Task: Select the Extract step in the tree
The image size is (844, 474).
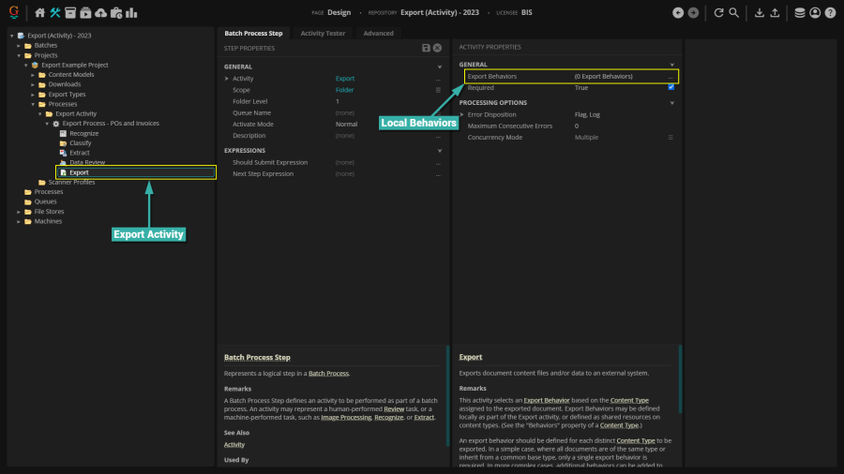Action: coord(80,153)
